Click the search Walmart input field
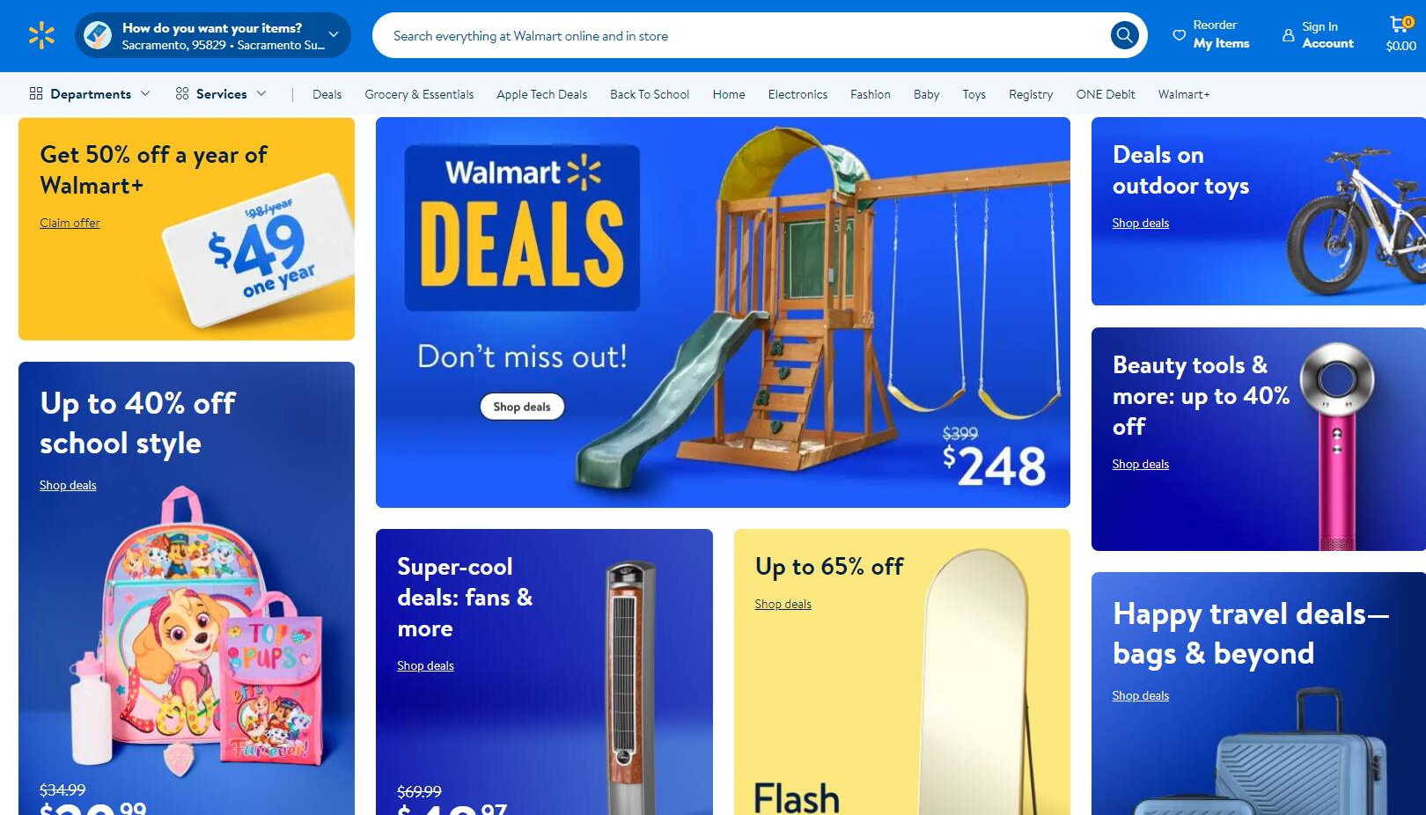1426x815 pixels. pyautogui.click(x=747, y=36)
